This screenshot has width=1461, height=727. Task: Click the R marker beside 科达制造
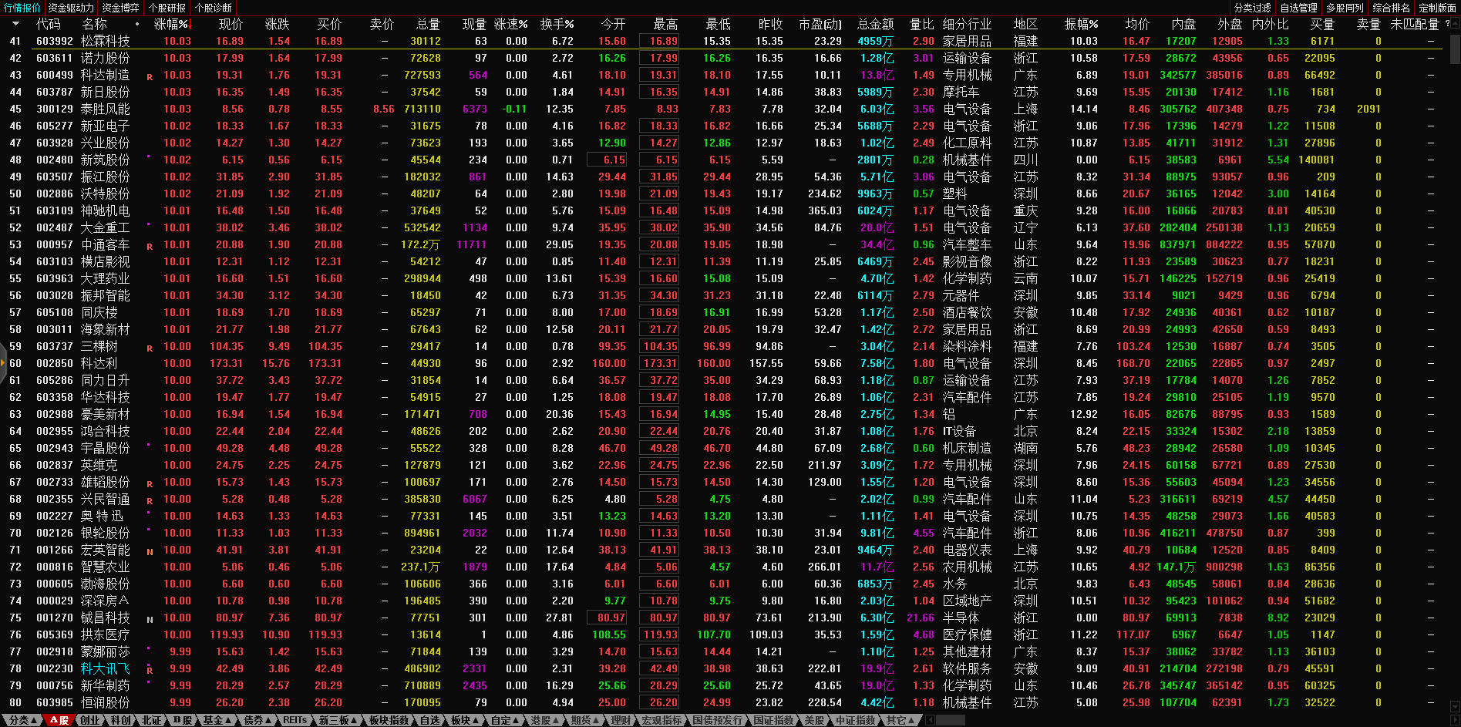click(150, 76)
